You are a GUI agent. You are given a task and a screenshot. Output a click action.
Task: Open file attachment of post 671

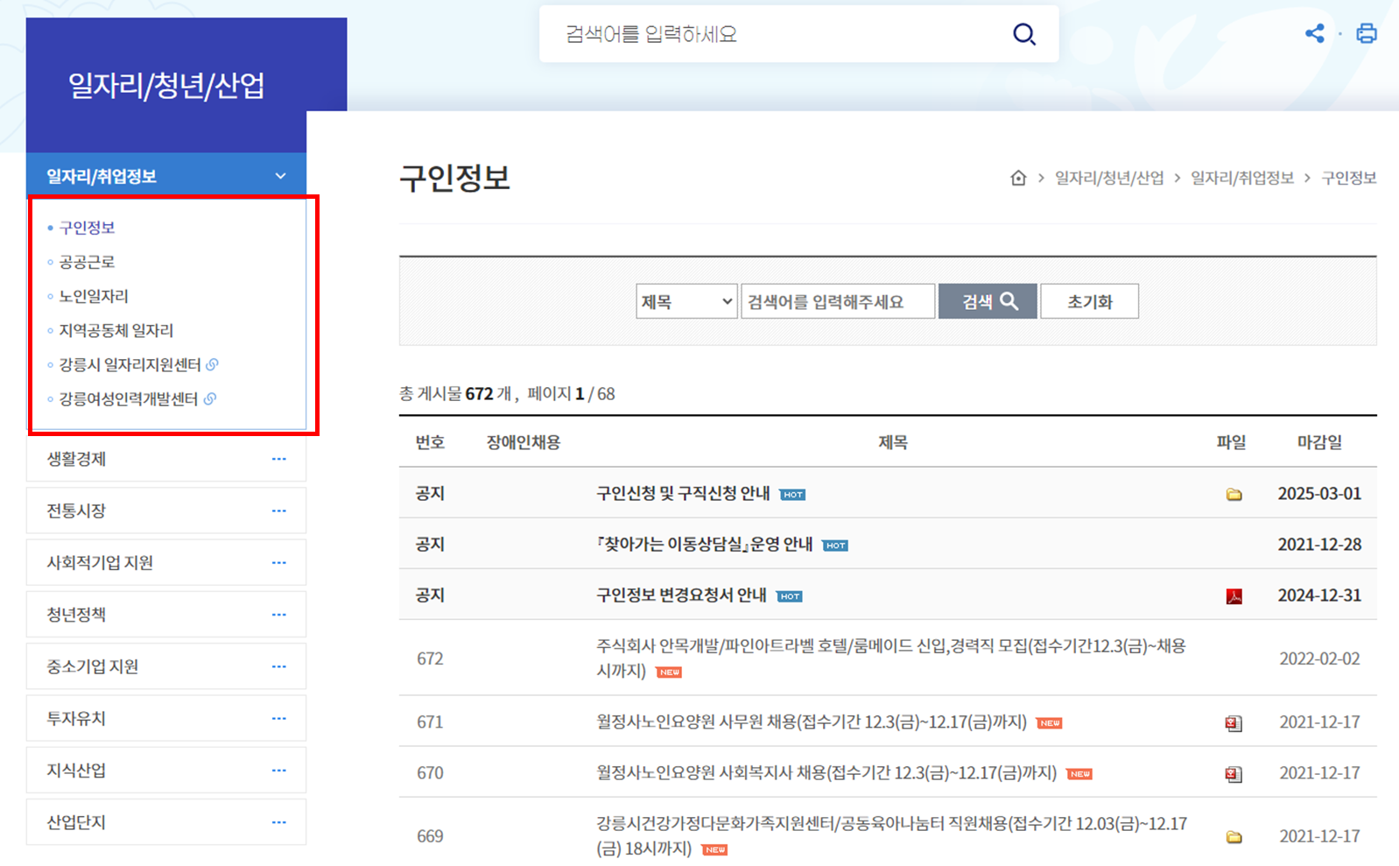tap(1234, 723)
